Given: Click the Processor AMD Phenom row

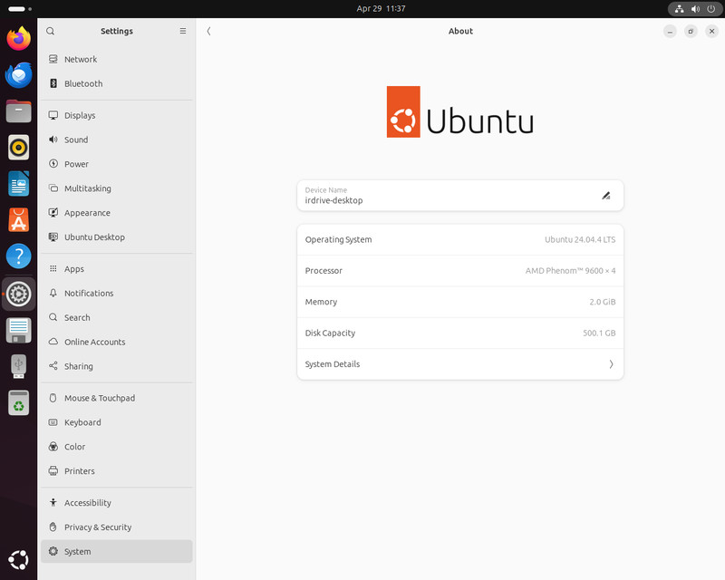Looking at the screenshot, I should (460, 271).
